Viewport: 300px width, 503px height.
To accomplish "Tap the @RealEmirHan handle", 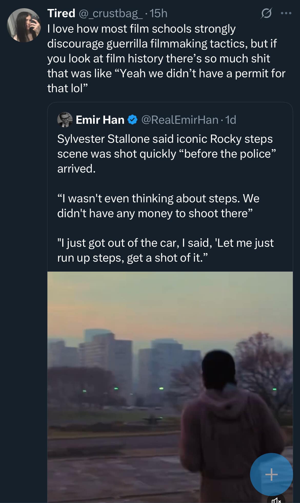I will (179, 120).
